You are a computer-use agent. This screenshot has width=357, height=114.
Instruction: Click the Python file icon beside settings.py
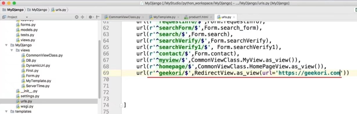(x=18, y=96)
